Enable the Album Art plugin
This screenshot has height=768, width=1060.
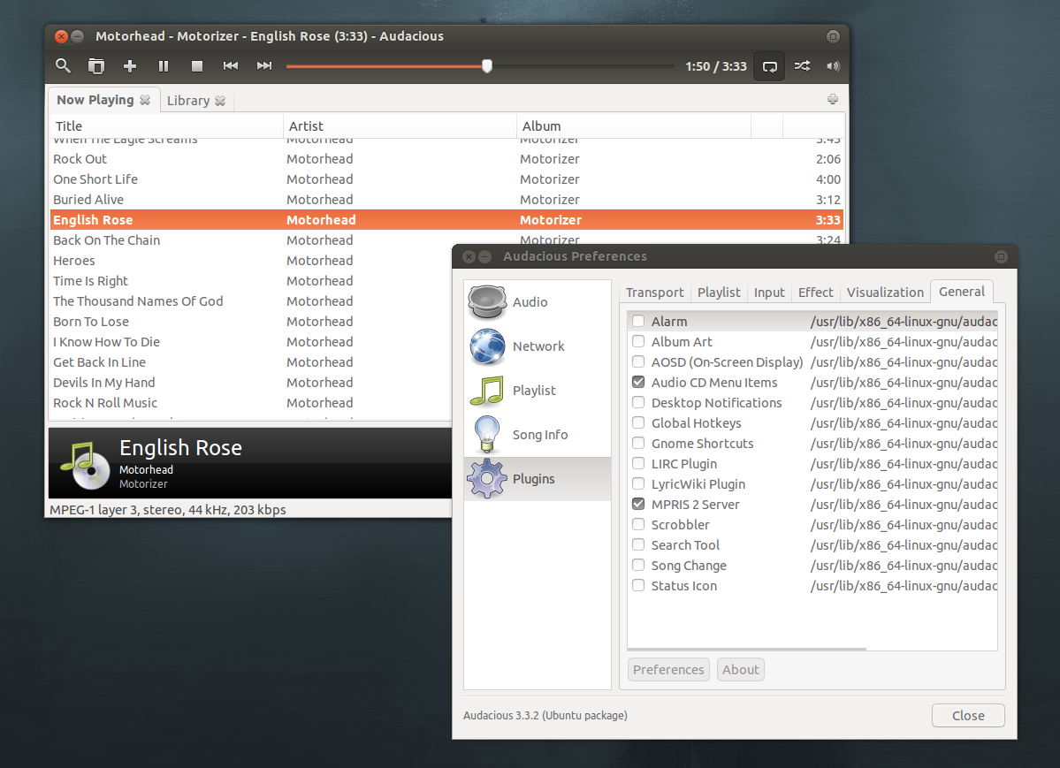pyautogui.click(x=638, y=341)
